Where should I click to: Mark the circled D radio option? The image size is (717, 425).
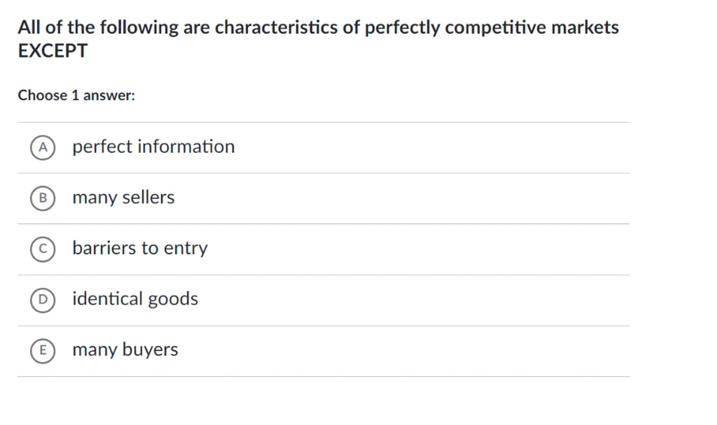pos(43,300)
